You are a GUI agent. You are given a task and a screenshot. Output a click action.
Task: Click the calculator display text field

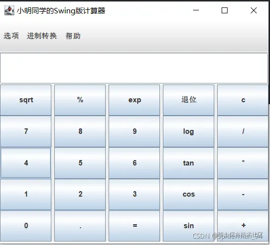[134, 68]
